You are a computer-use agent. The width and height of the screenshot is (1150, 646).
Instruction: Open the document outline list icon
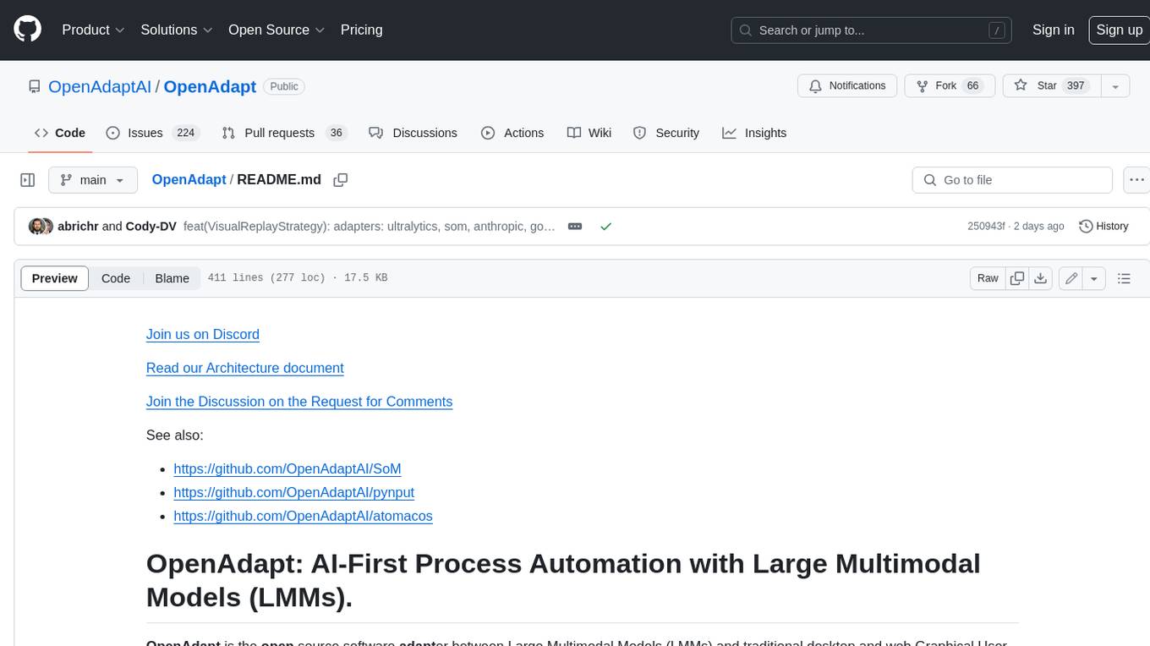tap(1124, 278)
